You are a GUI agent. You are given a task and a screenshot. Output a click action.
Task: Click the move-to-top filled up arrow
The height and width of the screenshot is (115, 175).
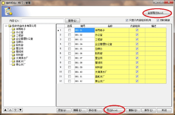tap(5, 110)
